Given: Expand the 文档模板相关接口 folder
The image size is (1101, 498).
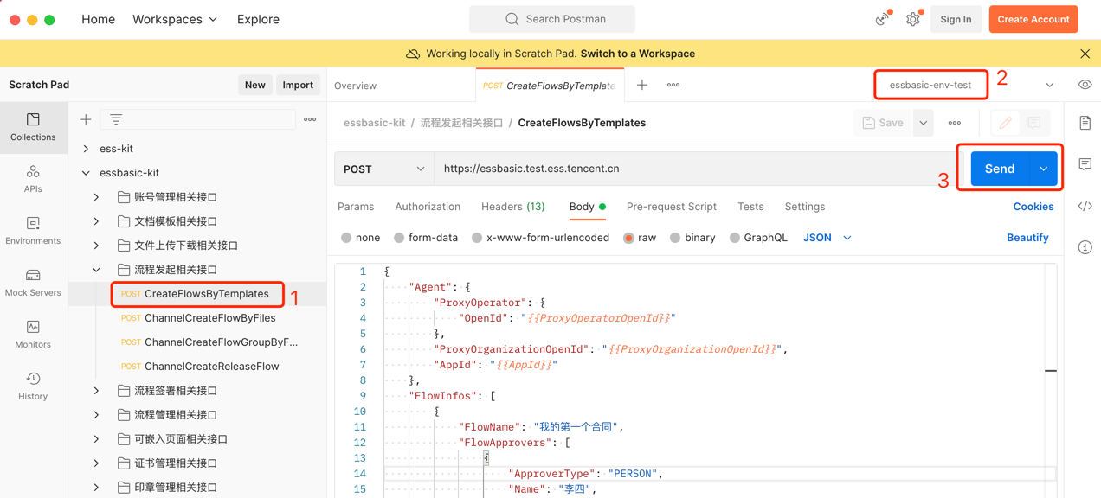Looking at the screenshot, I should tap(97, 221).
